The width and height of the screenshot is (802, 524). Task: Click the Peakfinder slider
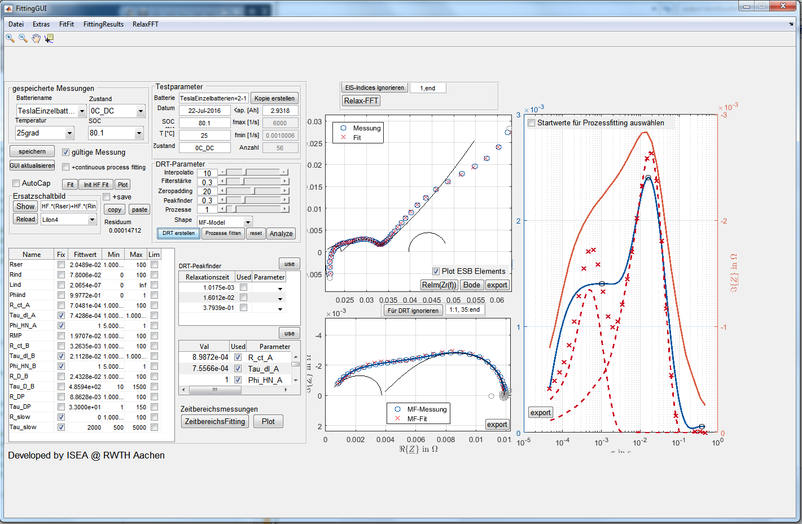pyautogui.click(x=254, y=200)
